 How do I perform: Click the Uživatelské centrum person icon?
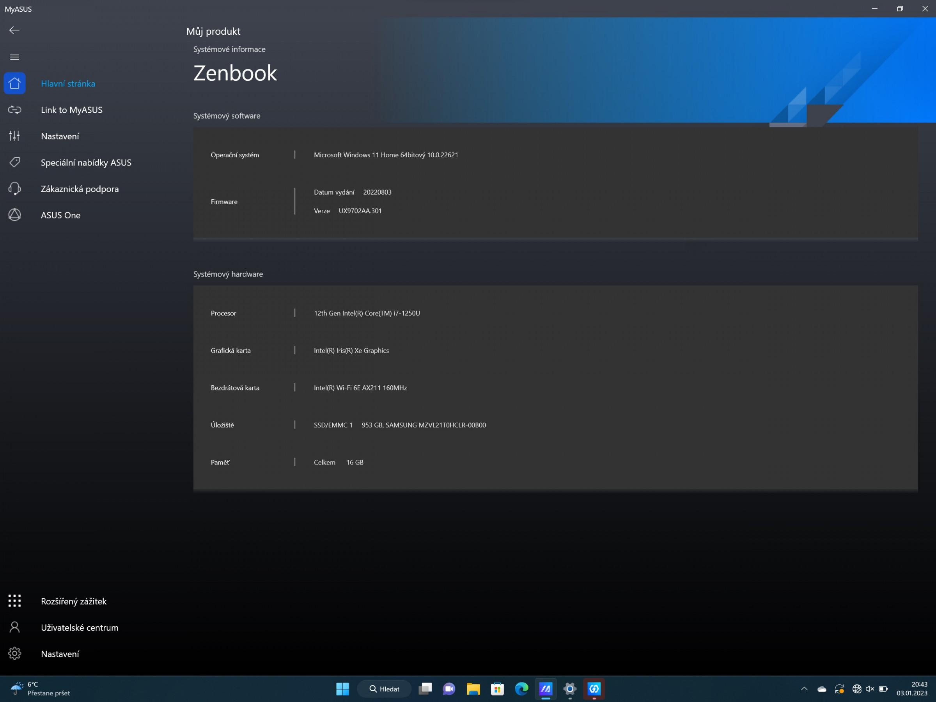coord(14,627)
